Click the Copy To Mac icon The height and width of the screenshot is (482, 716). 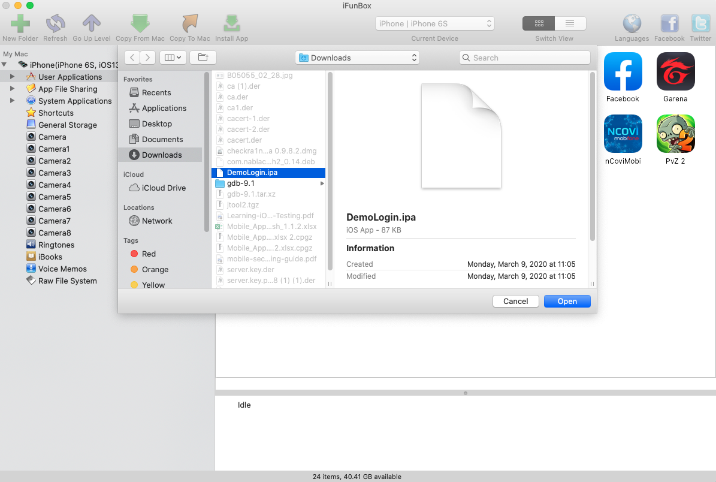tap(190, 23)
